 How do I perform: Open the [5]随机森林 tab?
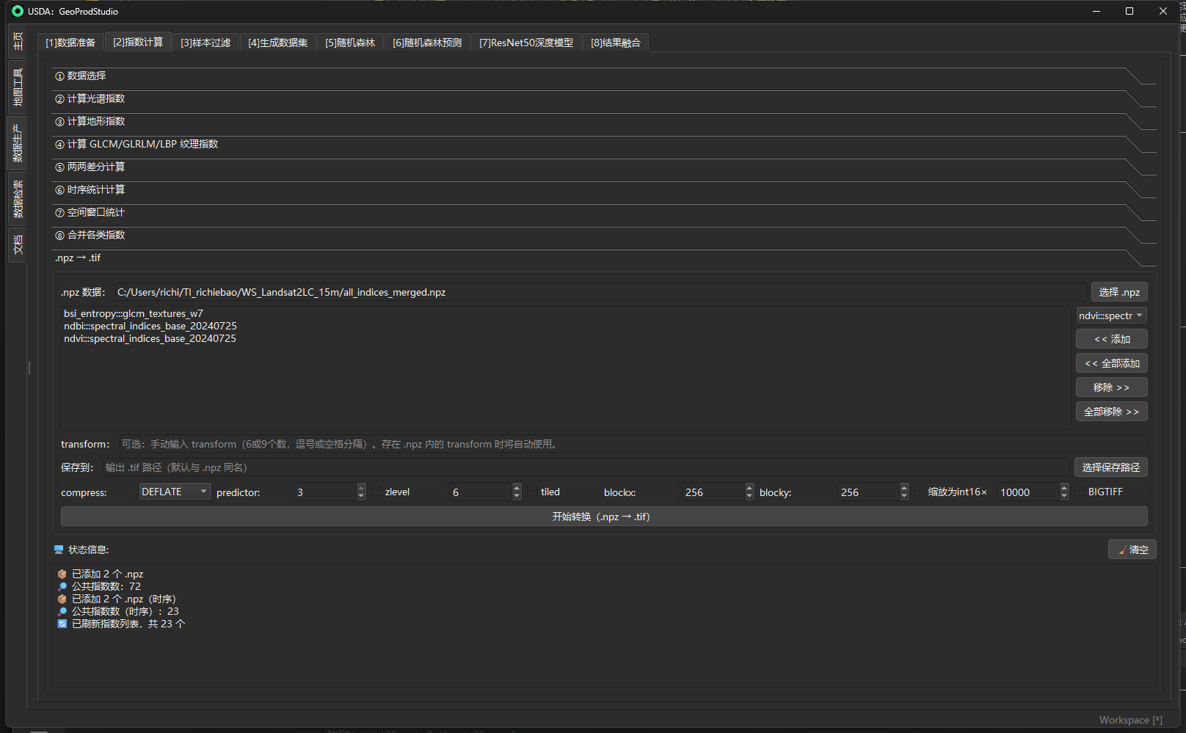[350, 43]
